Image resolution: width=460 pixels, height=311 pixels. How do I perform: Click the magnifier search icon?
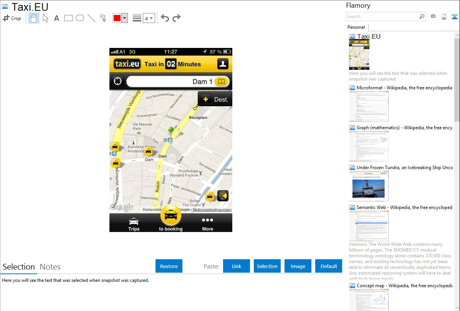point(422,16)
